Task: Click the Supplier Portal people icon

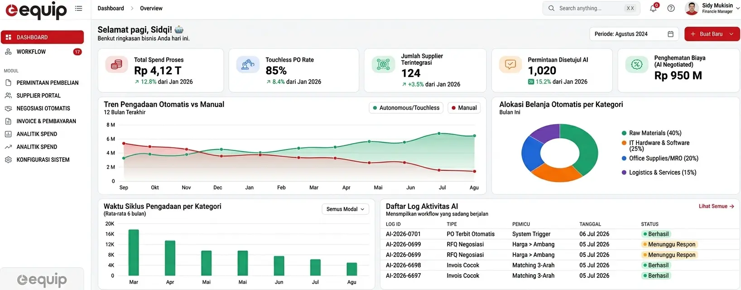Action: tap(8, 96)
